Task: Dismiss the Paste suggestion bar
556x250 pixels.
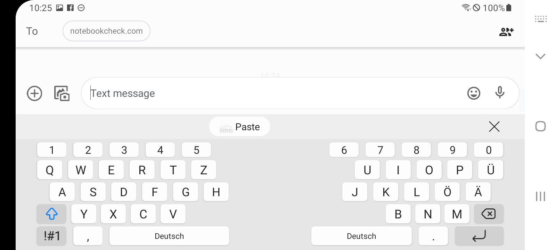Action: [494, 127]
